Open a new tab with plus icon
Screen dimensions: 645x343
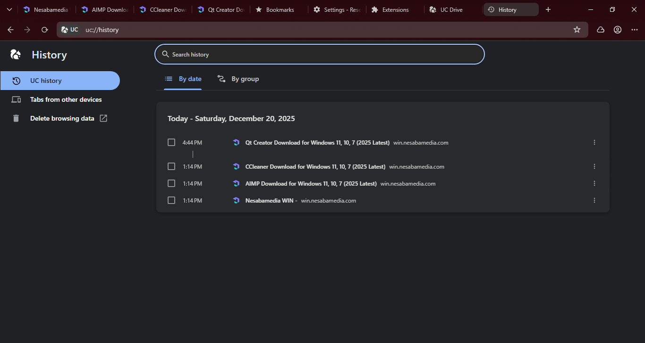[548, 9]
